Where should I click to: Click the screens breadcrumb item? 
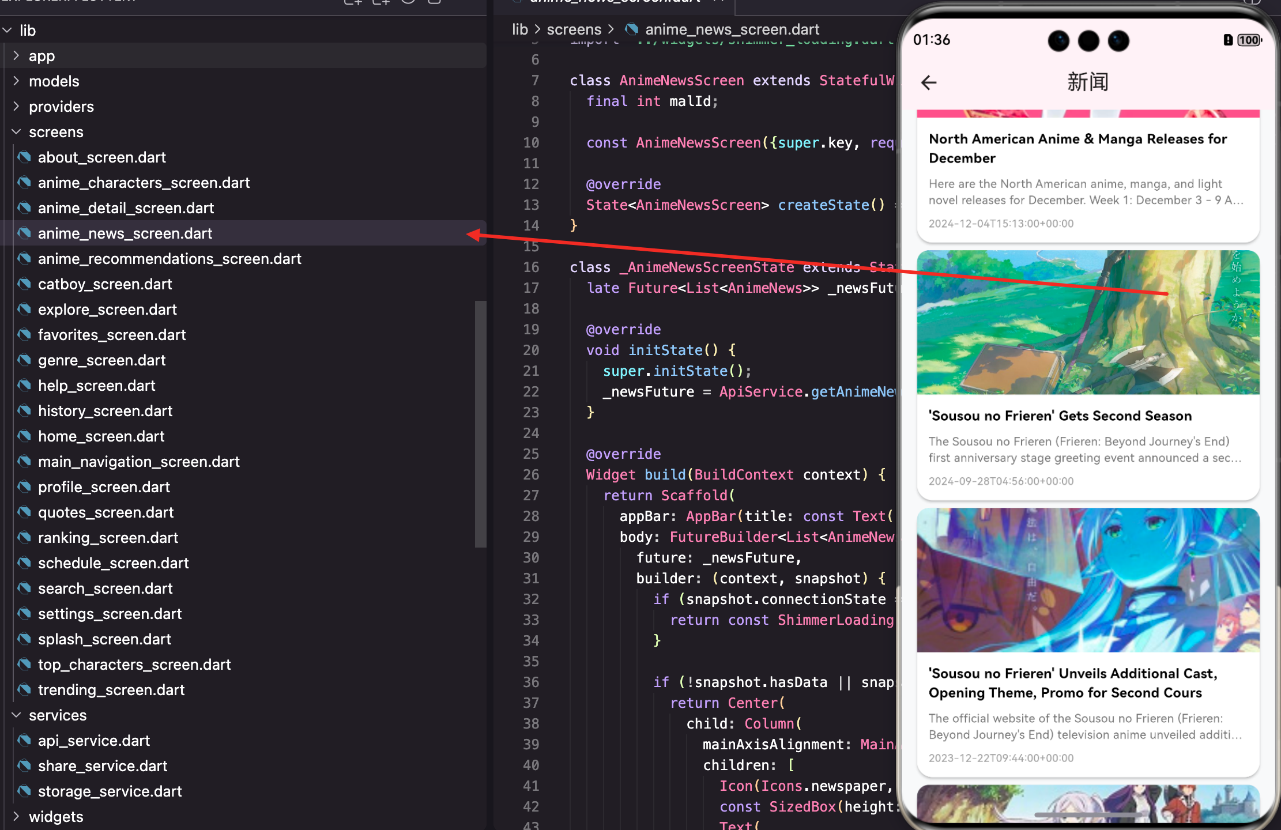574,29
